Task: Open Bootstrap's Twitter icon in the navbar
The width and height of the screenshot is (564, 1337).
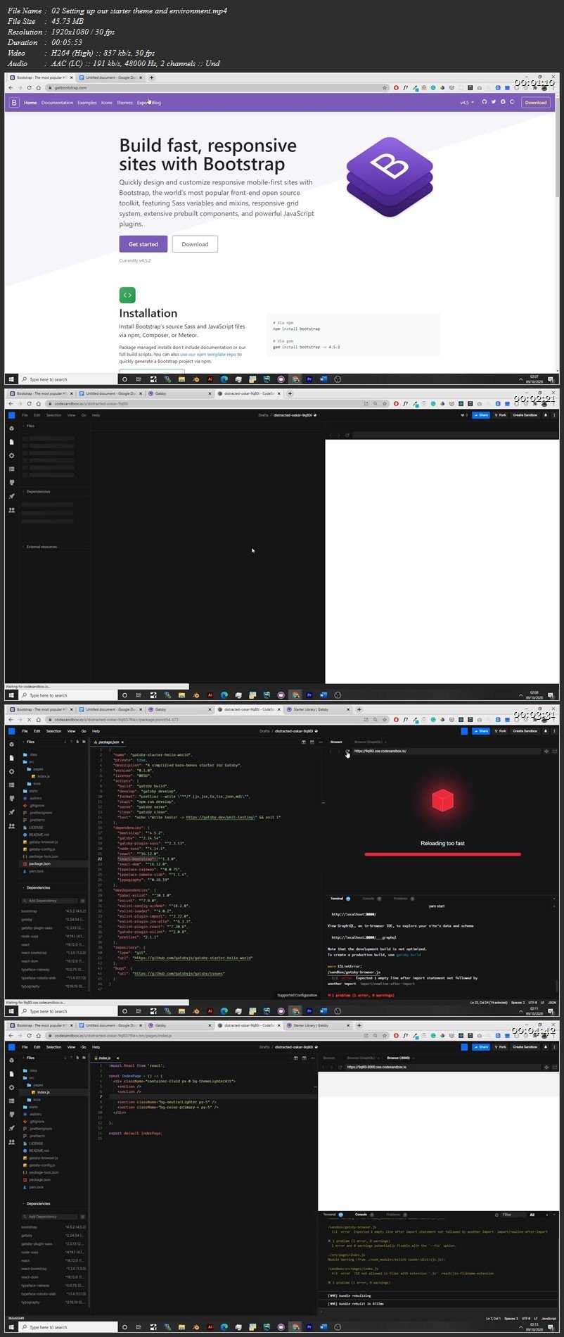Action: tap(493, 102)
